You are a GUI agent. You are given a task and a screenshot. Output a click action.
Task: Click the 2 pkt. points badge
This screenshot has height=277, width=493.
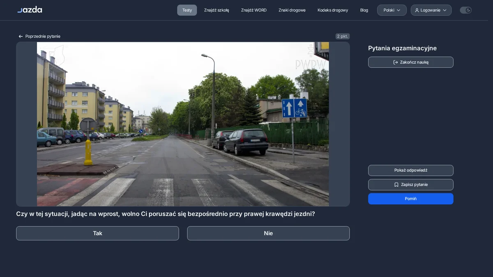(343, 37)
